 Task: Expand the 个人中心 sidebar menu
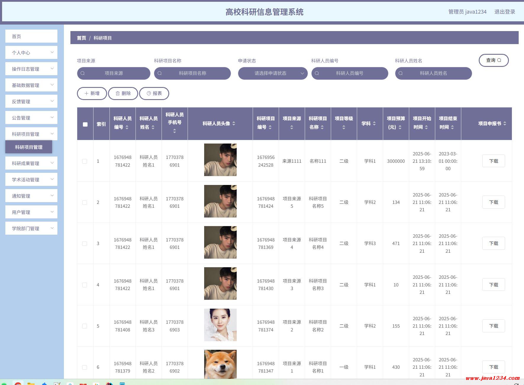(31, 52)
